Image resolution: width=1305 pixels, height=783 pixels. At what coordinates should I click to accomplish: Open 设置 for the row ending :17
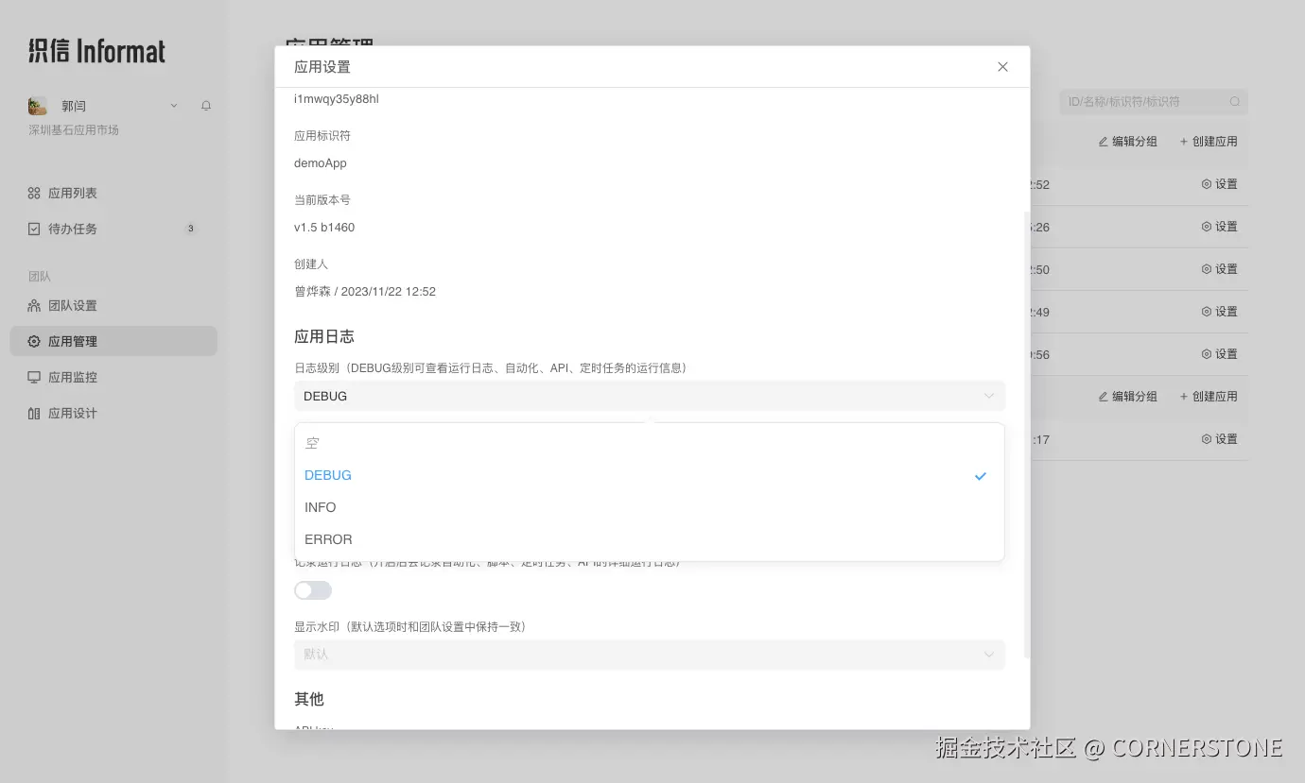(1219, 439)
